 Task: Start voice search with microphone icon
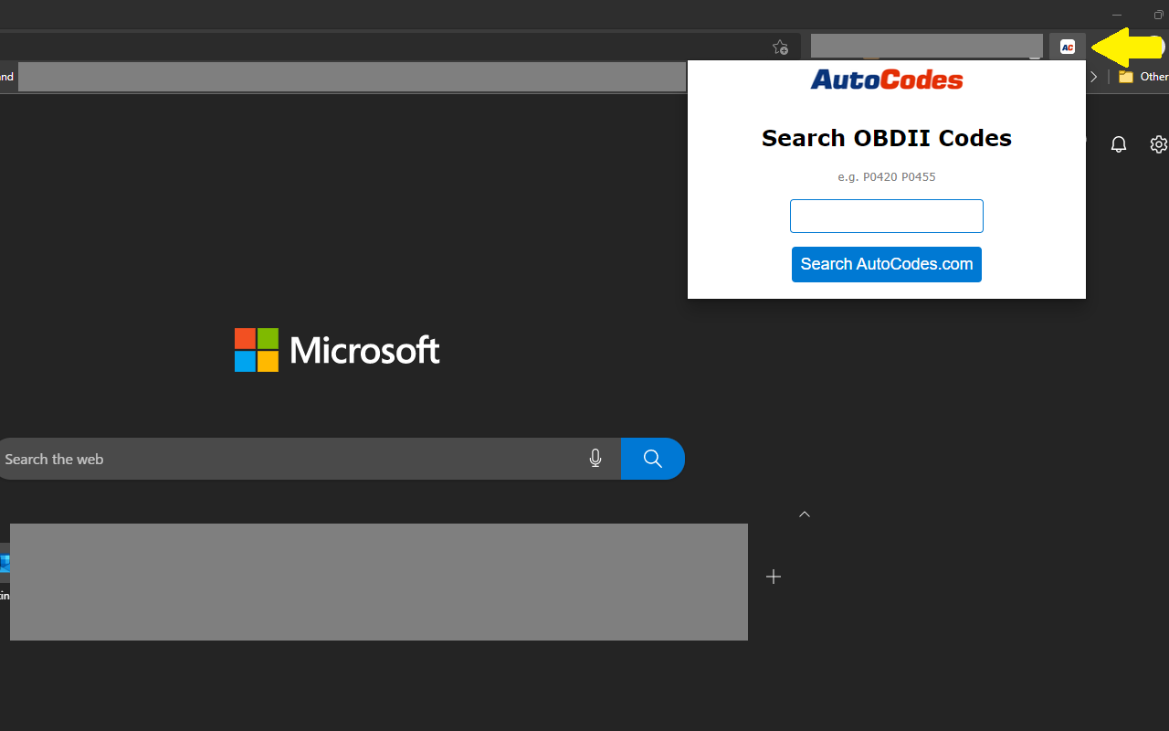[x=595, y=459]
